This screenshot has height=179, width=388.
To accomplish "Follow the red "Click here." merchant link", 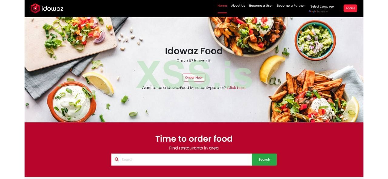I will point(237,88).
